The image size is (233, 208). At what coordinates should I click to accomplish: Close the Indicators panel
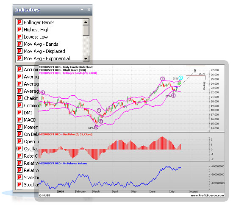89,9
